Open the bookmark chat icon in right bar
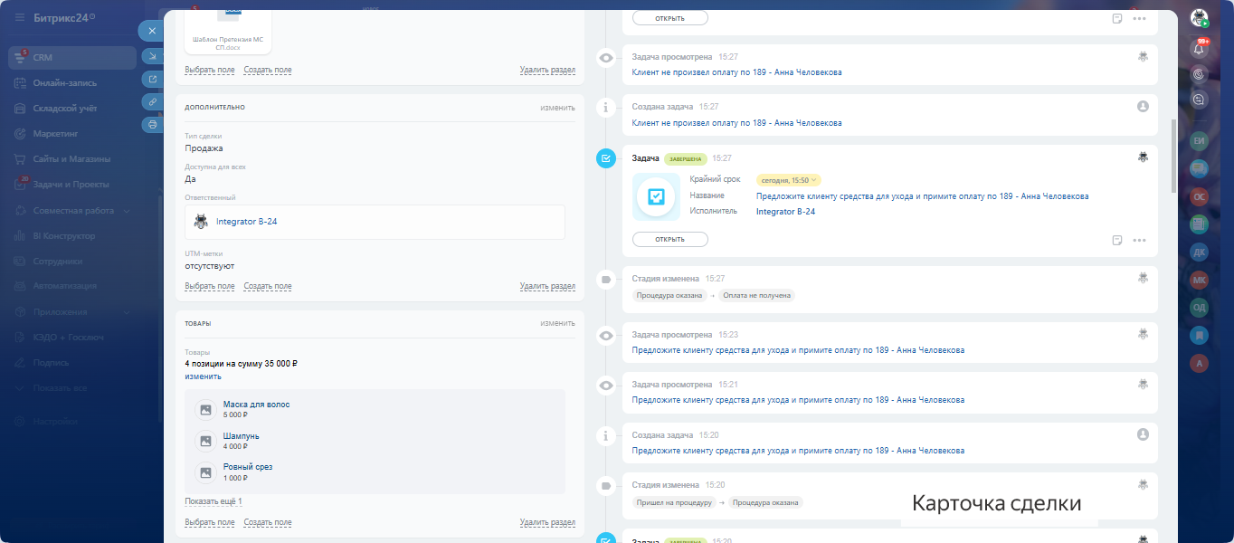 [x=1200, y=335]
